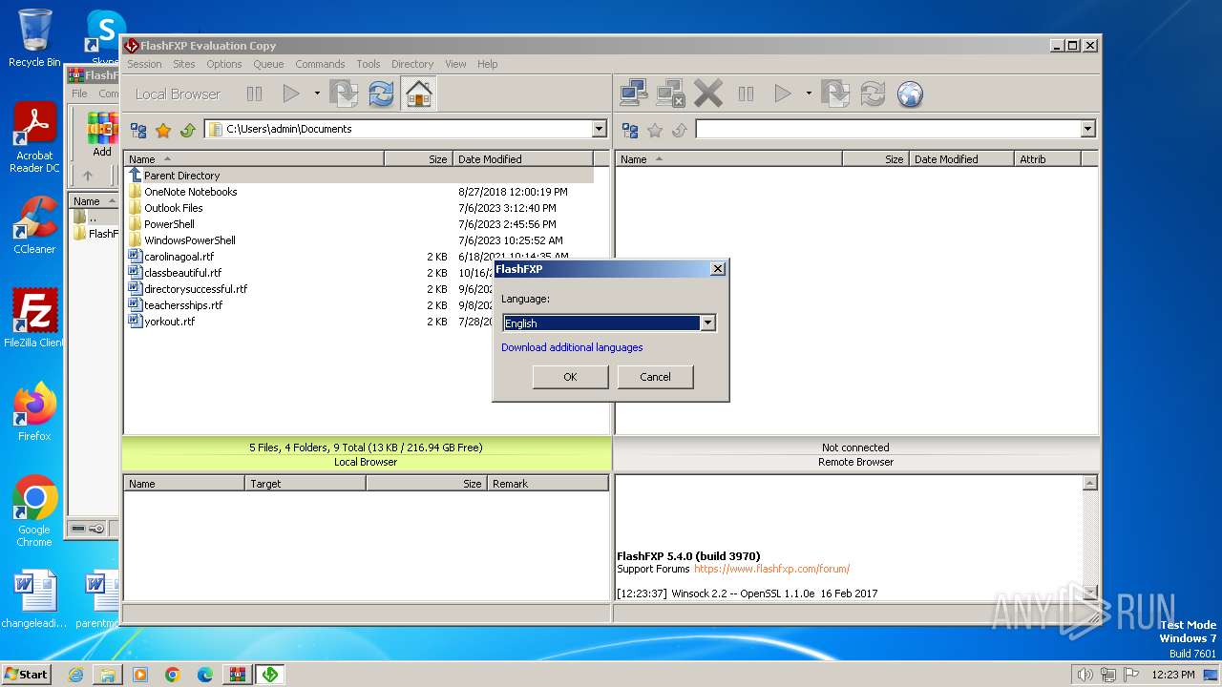
Task: Click the home (switch to local browser) icon
Action: click(x=418, y=94)
